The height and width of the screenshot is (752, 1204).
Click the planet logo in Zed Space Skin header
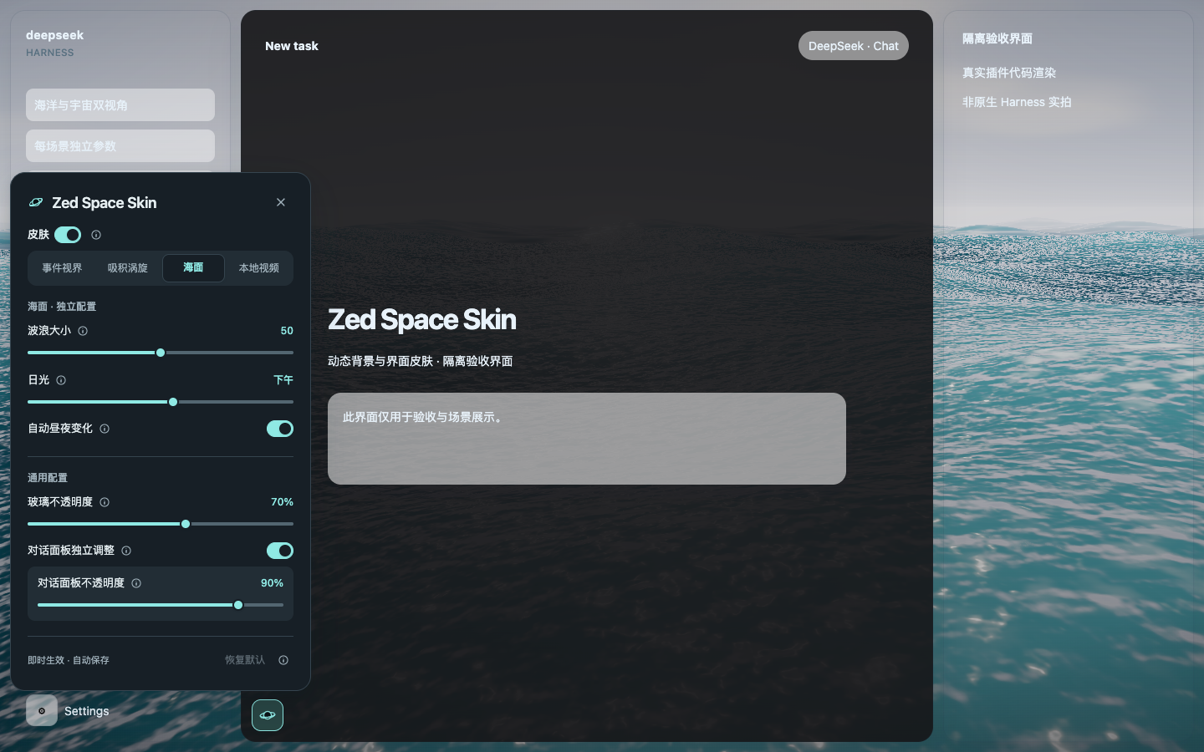click(36, 202)
